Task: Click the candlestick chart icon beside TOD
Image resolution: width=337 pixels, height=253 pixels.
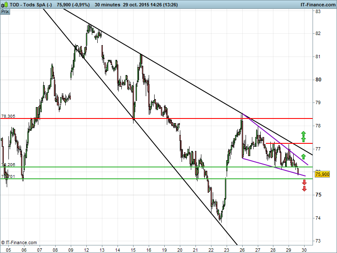Action: 5,5
